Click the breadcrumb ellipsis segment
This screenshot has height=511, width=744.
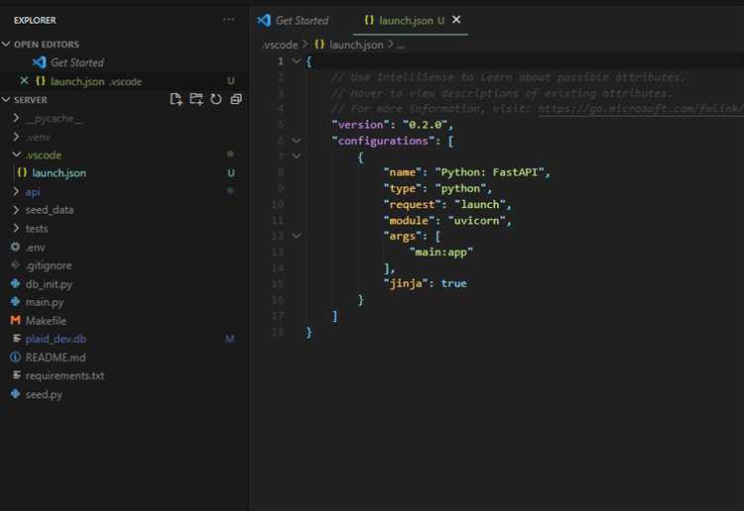(401, 45)
